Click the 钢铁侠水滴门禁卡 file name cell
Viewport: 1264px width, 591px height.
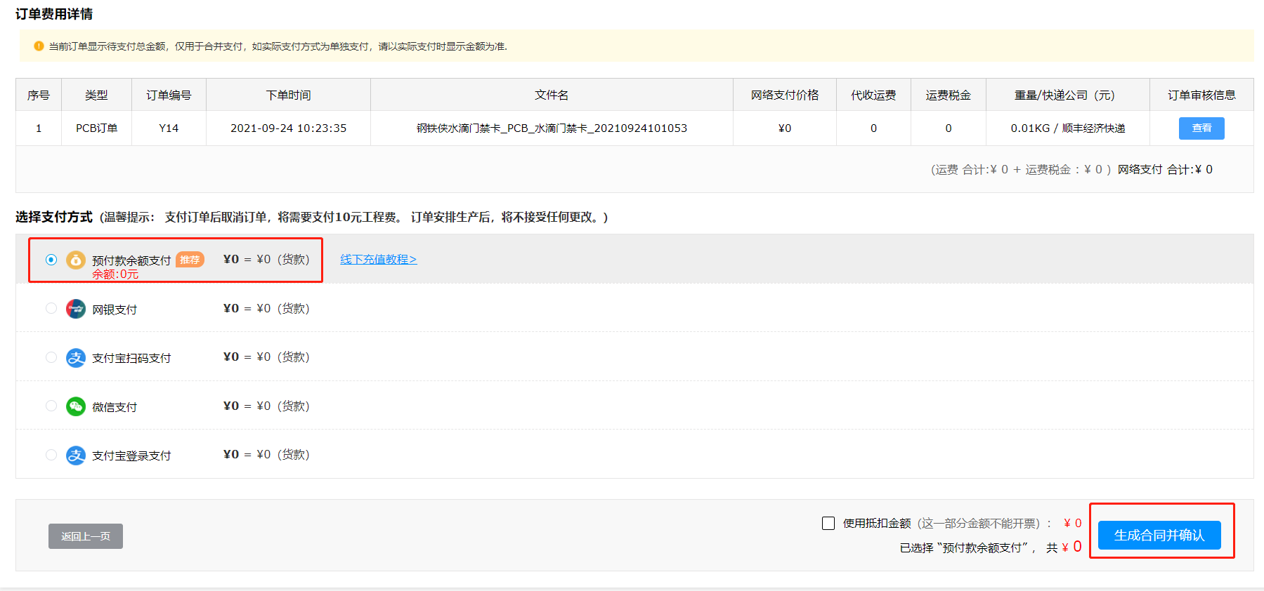point(552,128)
